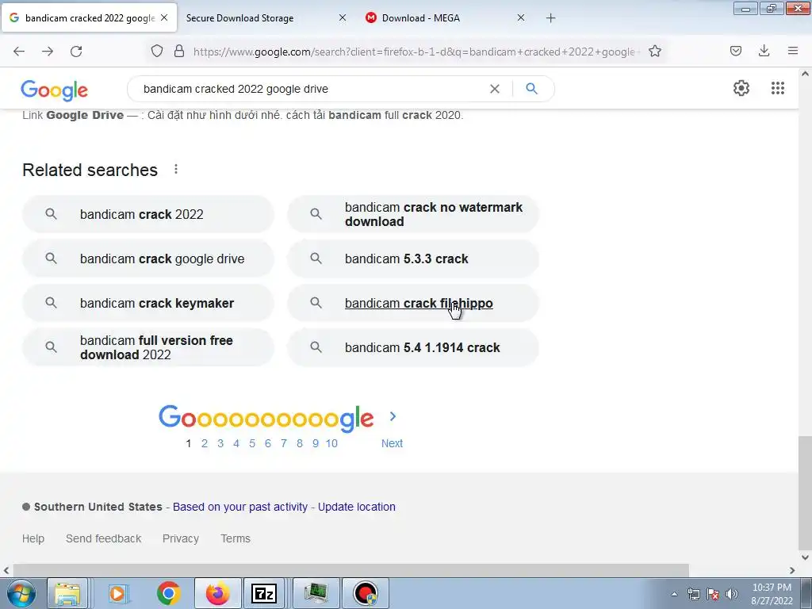Open the taskbar clock and date
The width and height of the screenshot is (812, 609).
pyautogui.click(x=772, y=594)
